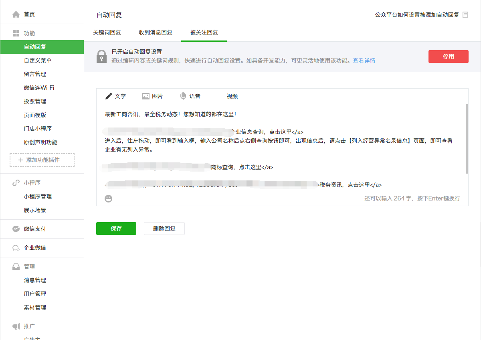
Task: Select the 图片 picture icon
Action: click(x=146, y=96)
